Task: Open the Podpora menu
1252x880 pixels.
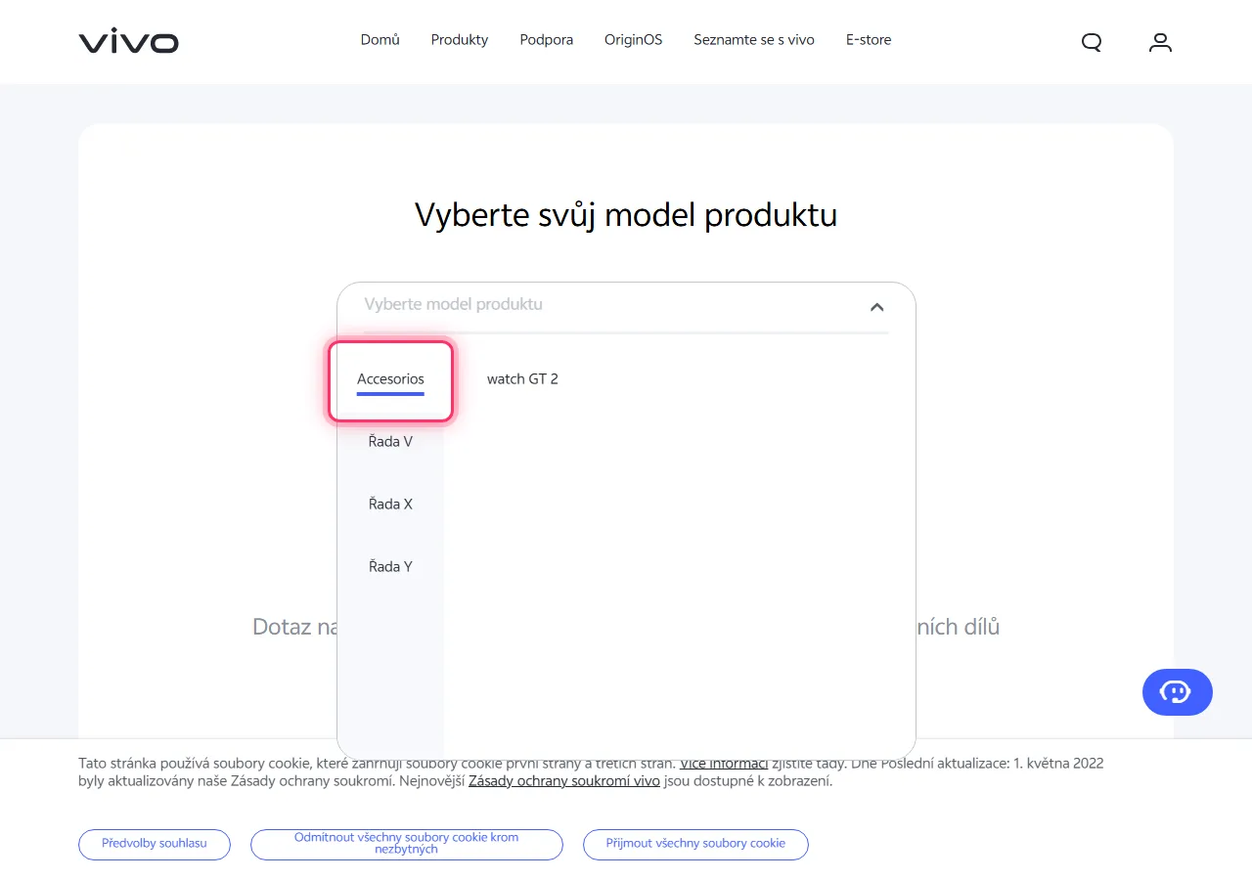Action: 547,40
